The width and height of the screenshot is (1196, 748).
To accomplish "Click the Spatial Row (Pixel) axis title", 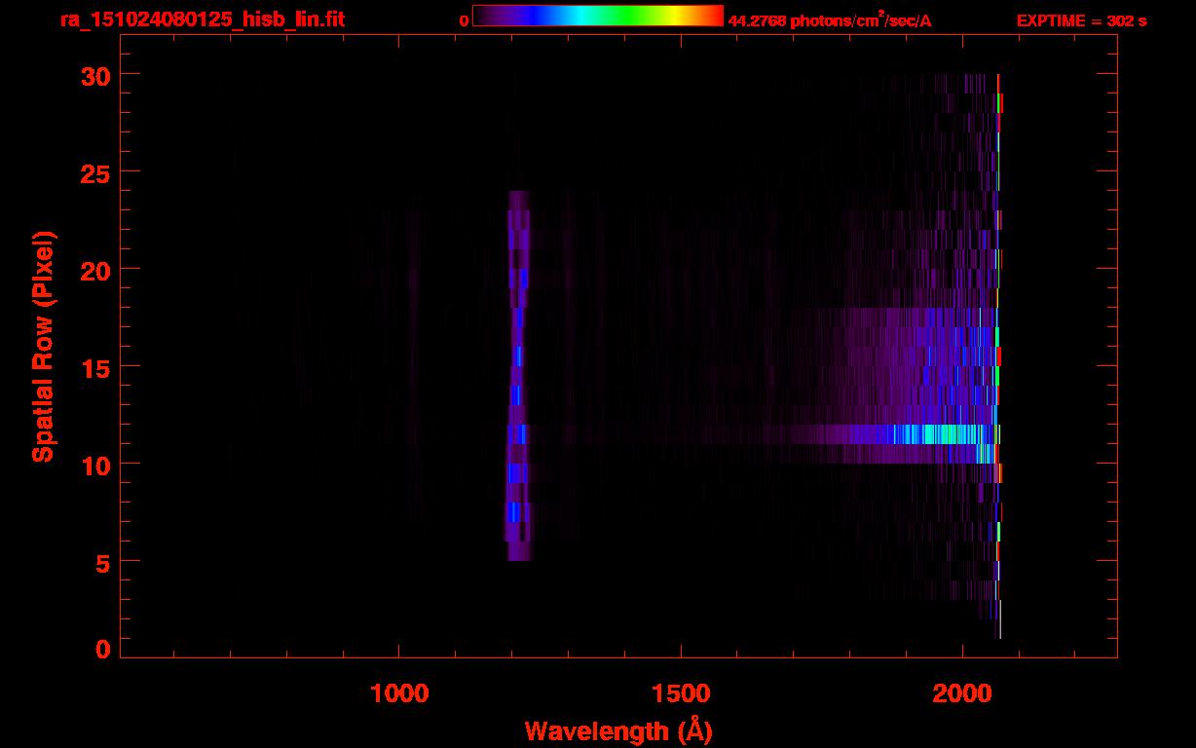I will click(x=43, y=346).
